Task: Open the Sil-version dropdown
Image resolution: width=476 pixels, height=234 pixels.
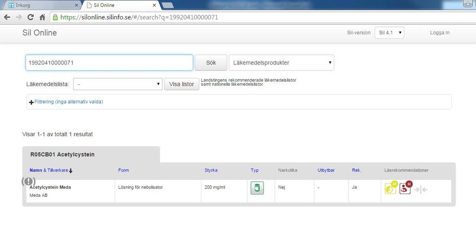Action: tap(389, 33)
